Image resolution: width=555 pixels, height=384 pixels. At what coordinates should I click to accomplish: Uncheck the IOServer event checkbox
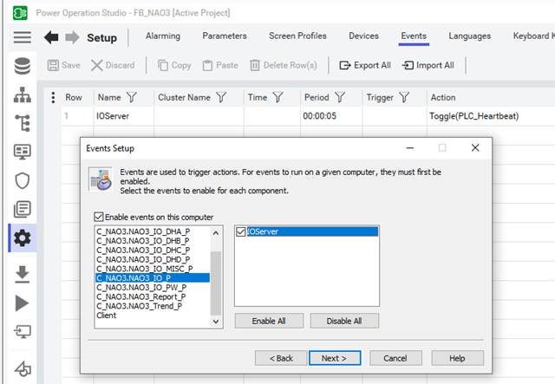[241, 231]
